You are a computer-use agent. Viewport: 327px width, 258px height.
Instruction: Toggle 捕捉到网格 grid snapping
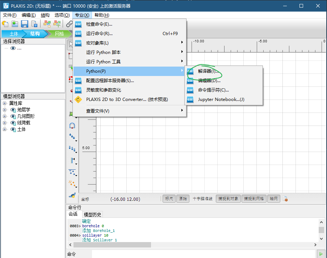click(254, 199)
